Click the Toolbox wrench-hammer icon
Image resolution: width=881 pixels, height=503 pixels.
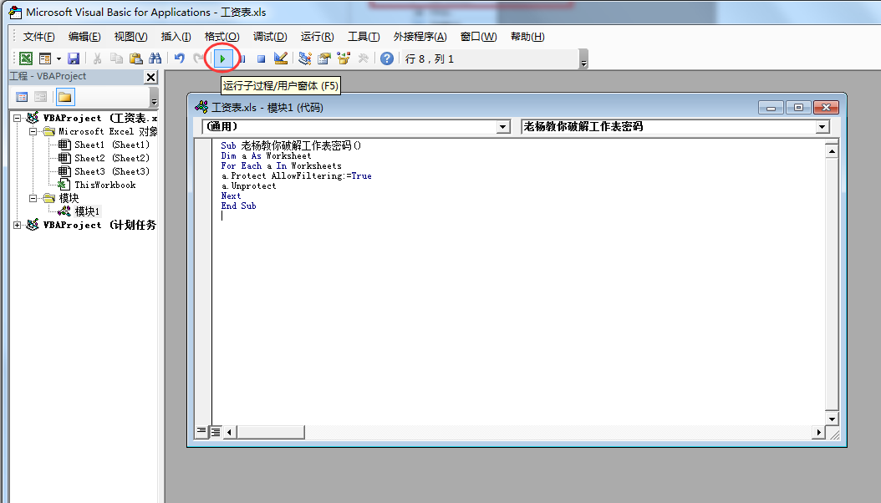pyautogui.click(x=363, y=58)
